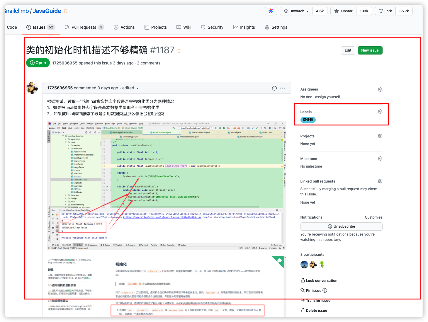This screenshot has width=428, height=322.
Task: Open the Projects sidebar gear
Action: click(x=380, y=136)
